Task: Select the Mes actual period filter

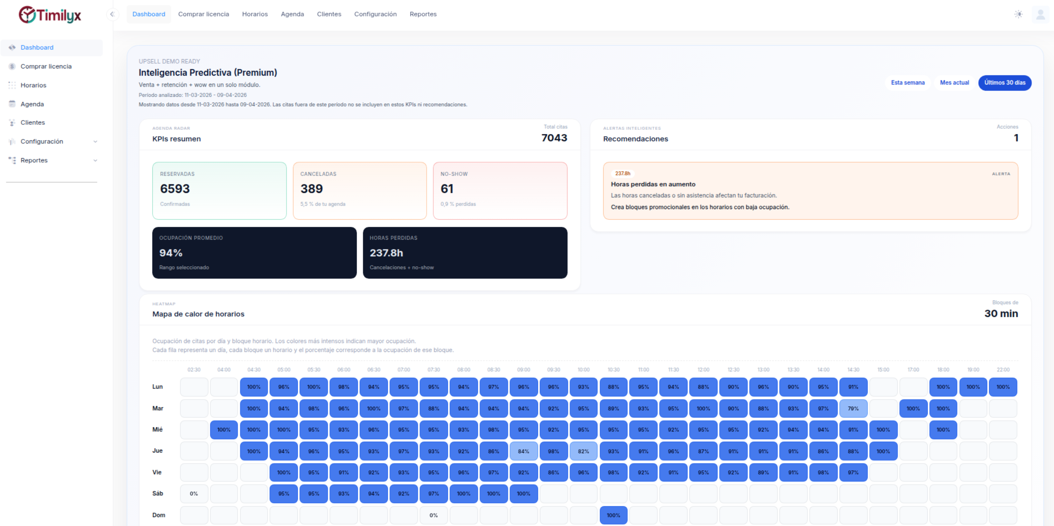Action: [954, 83]
